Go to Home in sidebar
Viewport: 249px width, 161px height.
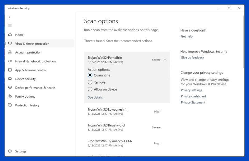click(x=40, y=35)
